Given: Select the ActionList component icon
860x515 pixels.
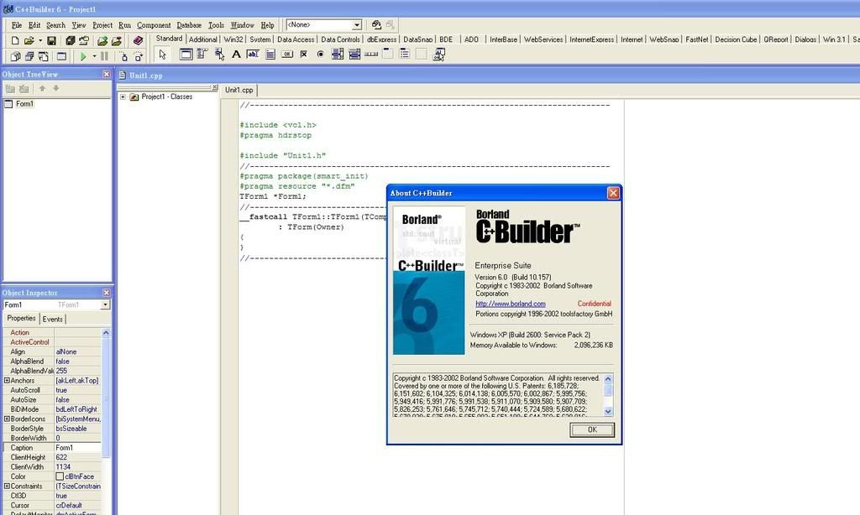Looking at the screenshot, I should [x=438, y=54].
